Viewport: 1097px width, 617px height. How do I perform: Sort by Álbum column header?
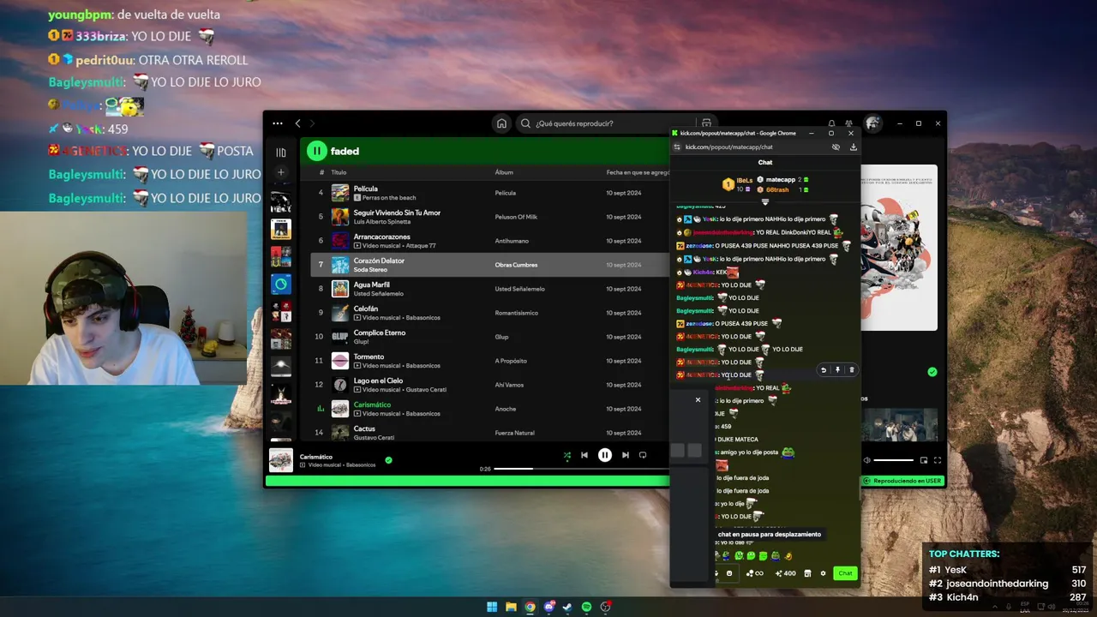click(x=504, y=172)
